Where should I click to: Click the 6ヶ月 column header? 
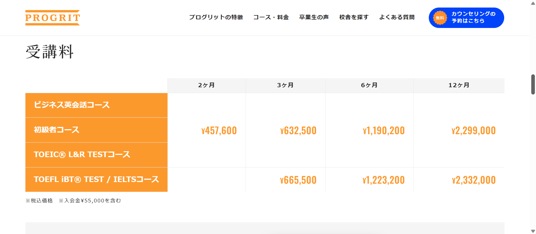click(x=369, y=85)
